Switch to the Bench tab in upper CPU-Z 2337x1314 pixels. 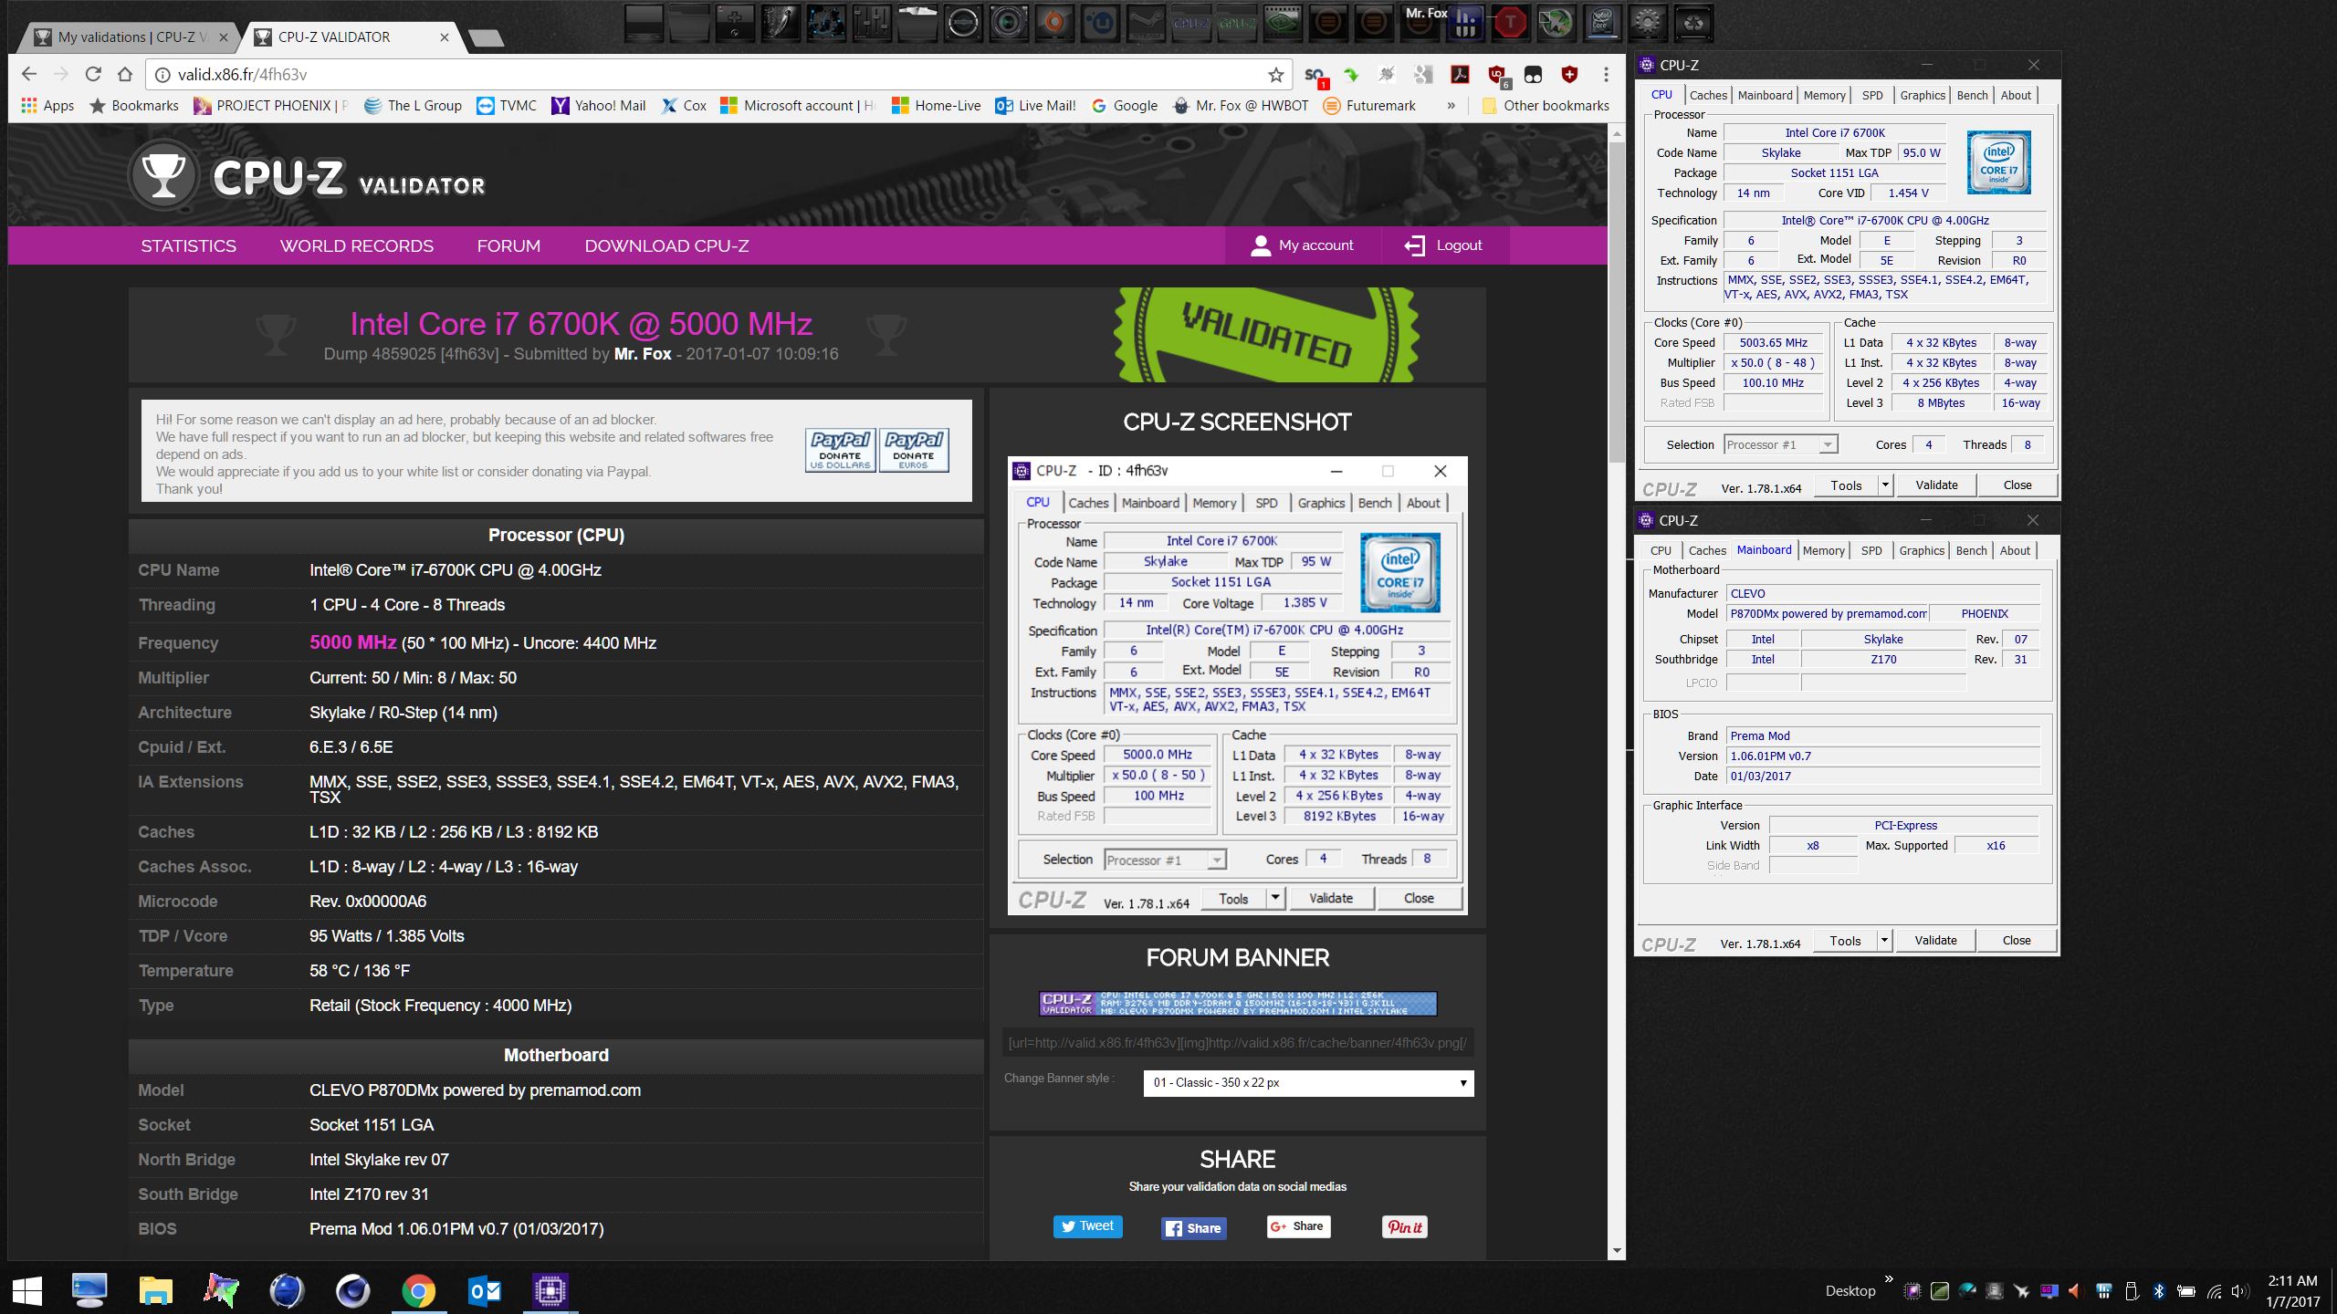point(1972,95)
